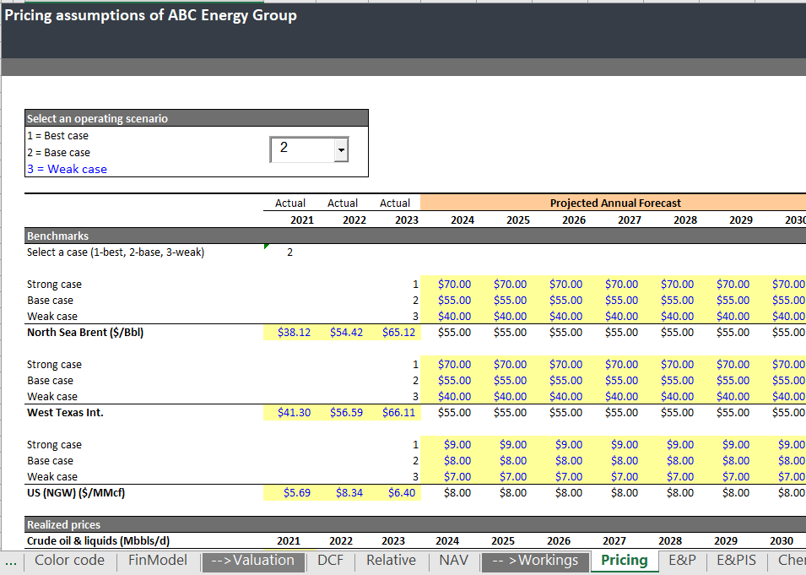This screenshot has width=806, height=575.
Task: Open the Color code sheet
Action: coord(69,560)
